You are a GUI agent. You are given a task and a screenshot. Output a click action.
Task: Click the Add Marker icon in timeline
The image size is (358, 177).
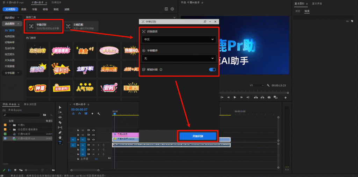tap(92, 113)
